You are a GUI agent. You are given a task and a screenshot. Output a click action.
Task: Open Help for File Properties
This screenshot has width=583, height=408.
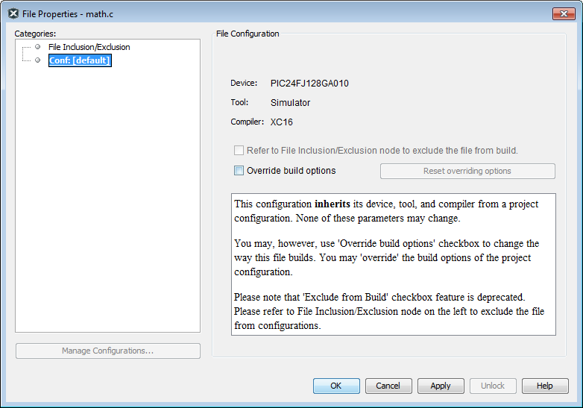[x=545, y=386]
